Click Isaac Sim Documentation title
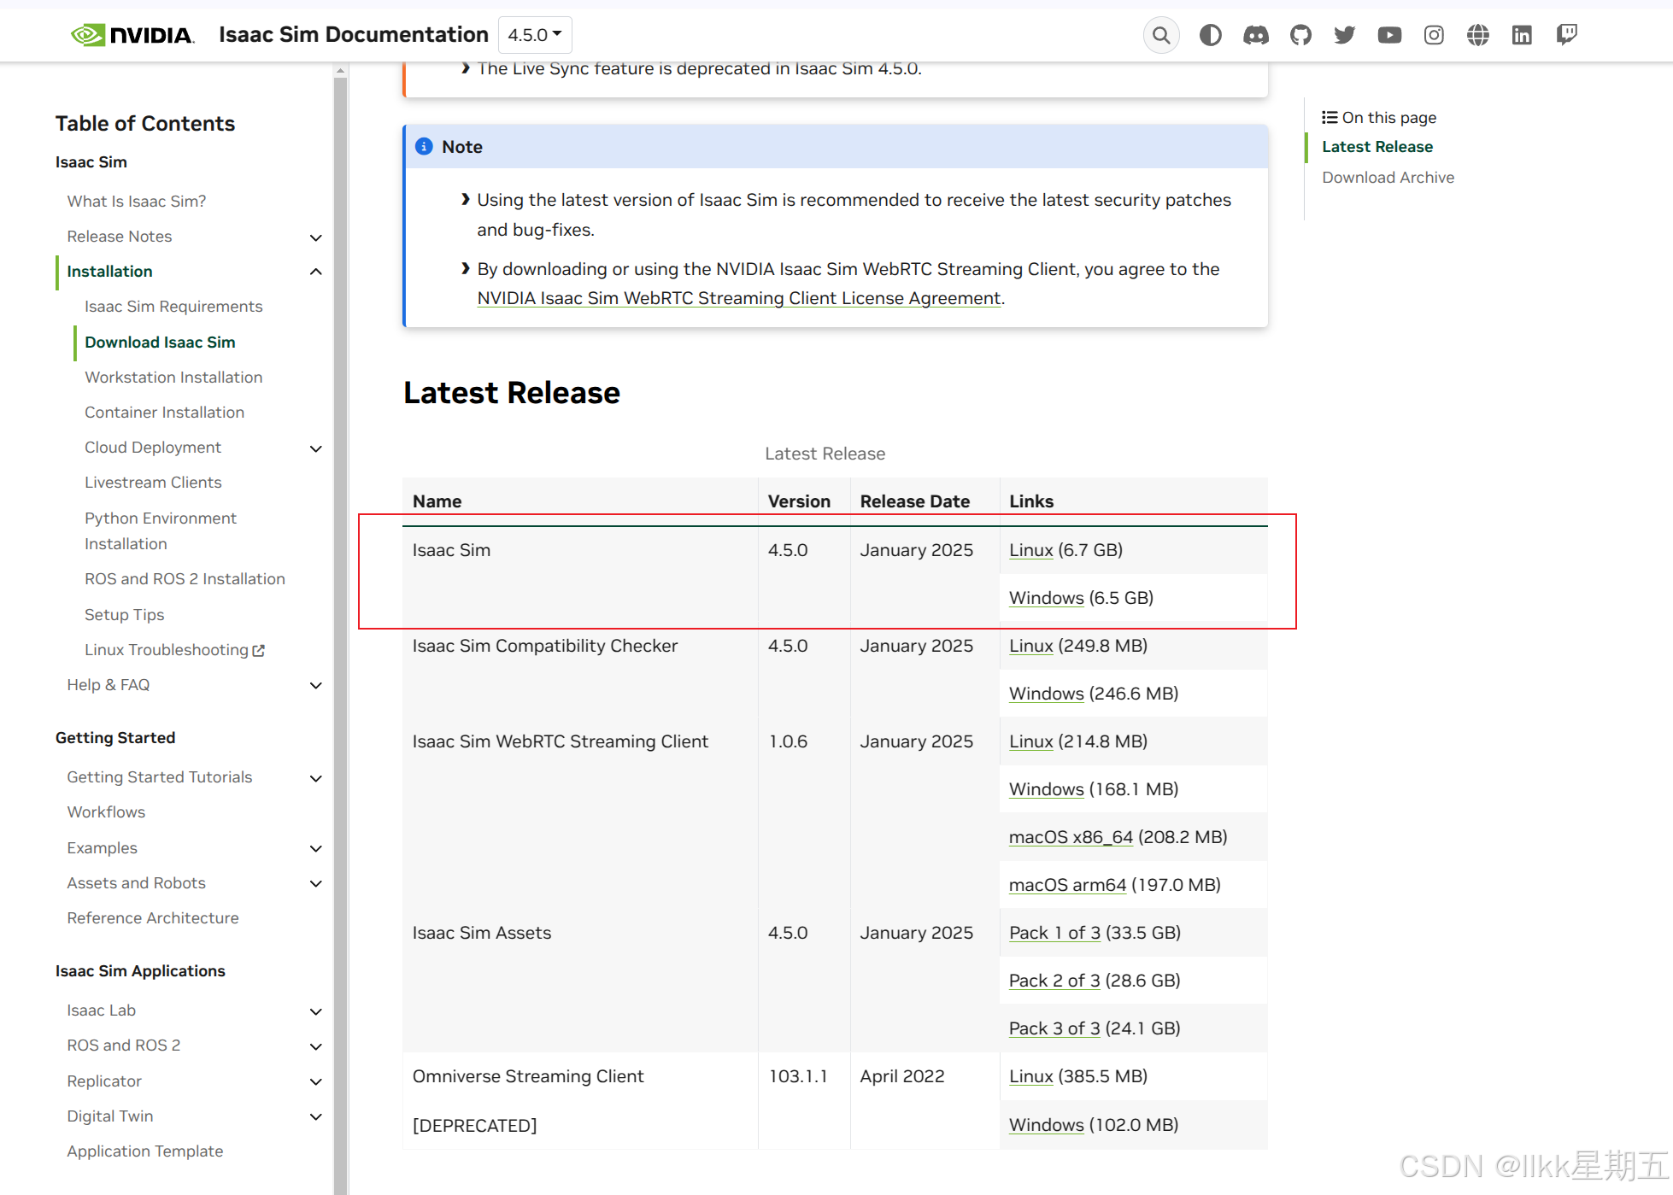 (354, 35)
